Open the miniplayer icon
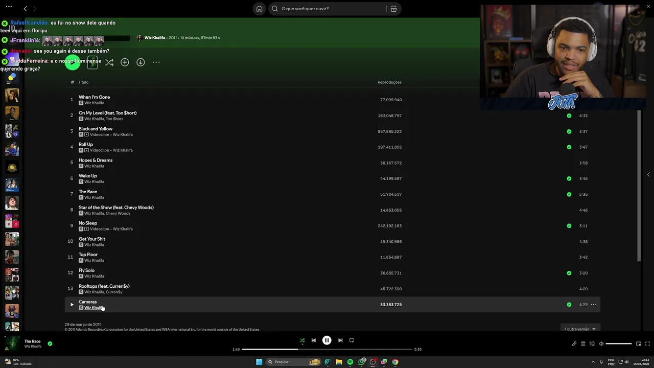This screenshot has height=368, width=654. [639, 344]
